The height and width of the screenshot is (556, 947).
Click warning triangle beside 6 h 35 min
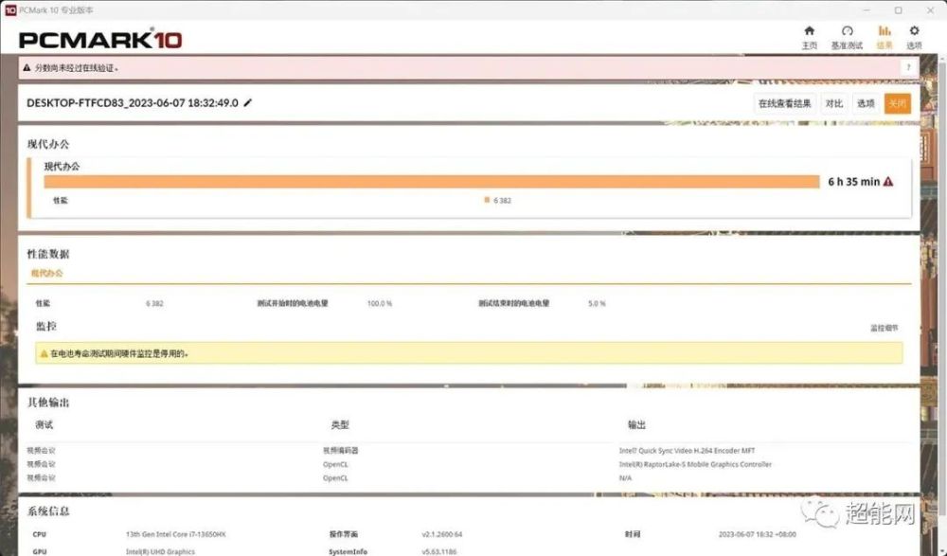click(x=888, y=181)
